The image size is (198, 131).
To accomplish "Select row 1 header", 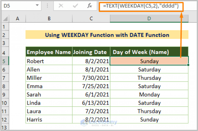I will coord(5,27).
